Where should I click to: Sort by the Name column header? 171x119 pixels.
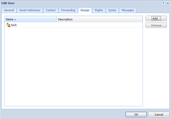(x=10, y=19)
